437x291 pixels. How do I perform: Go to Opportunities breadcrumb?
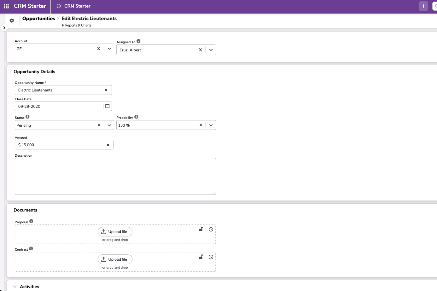coord(38,19)
